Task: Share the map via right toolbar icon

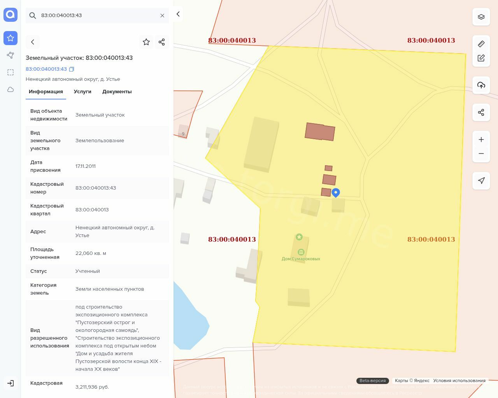Action: coord(481,113)
